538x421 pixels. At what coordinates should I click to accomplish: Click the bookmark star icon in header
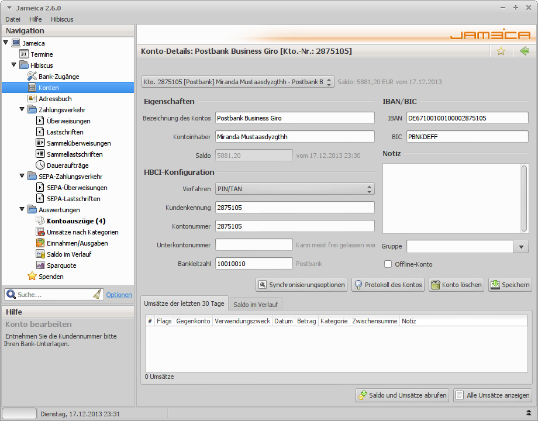point(501,51)
